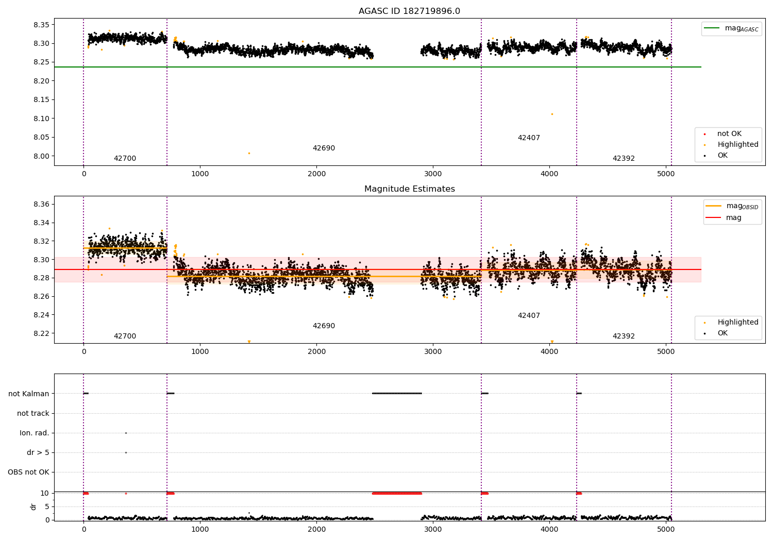Click the 'dr > 5' y-axis label
The image size is (773, 541).
pos(38,453)
